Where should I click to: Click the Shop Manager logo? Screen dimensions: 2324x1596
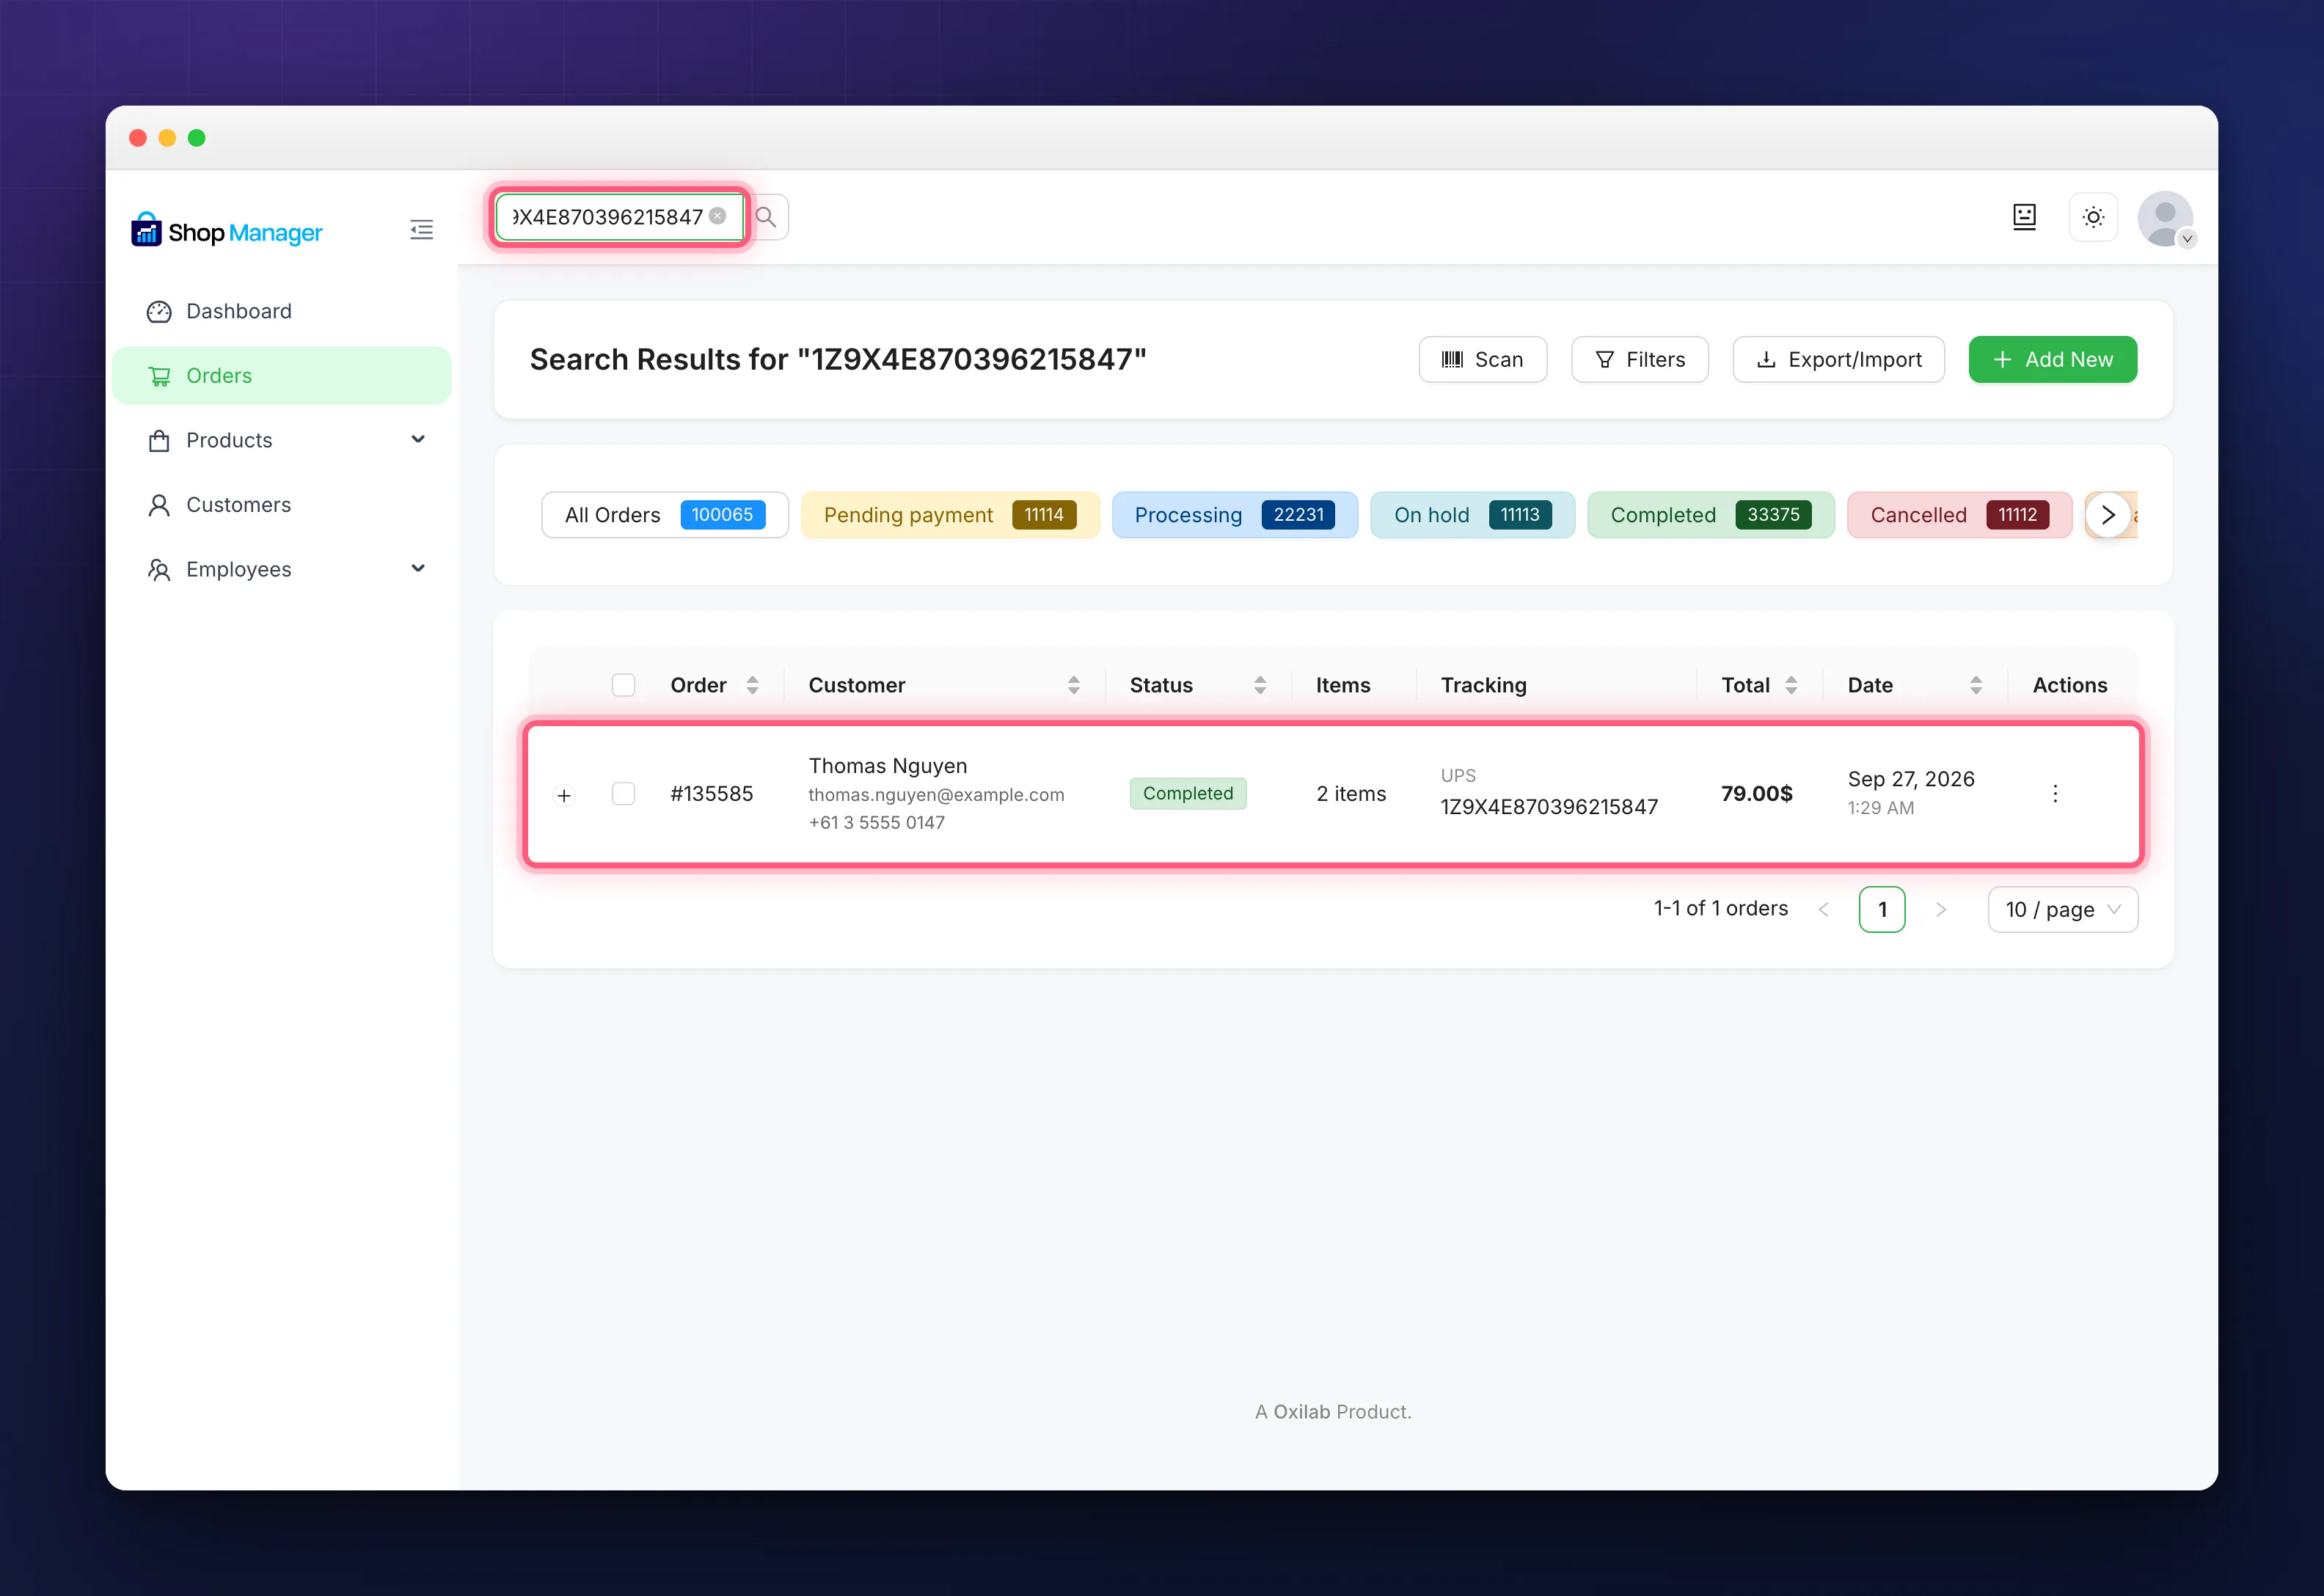227,231
